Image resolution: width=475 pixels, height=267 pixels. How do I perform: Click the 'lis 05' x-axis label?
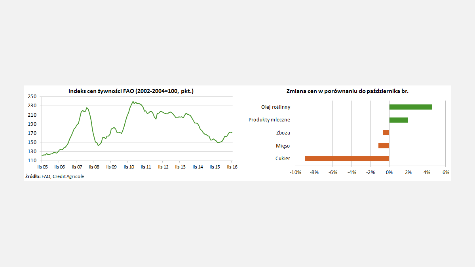coord(42,167)
